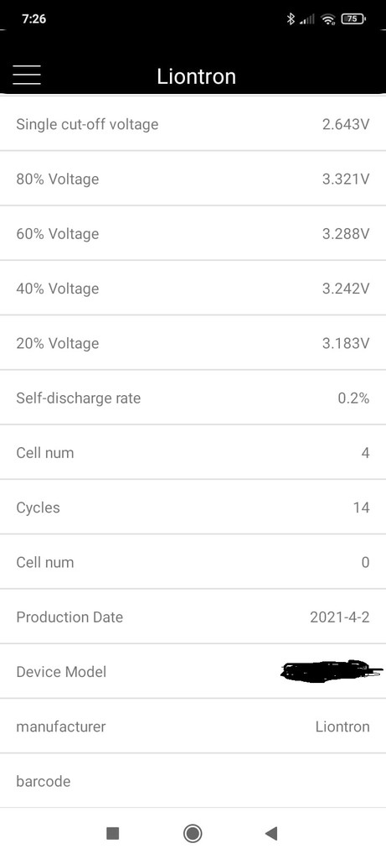This screenshot has height=859, width=386.
Task: Select the 40% Voltage row
Action: coord(193,289)
